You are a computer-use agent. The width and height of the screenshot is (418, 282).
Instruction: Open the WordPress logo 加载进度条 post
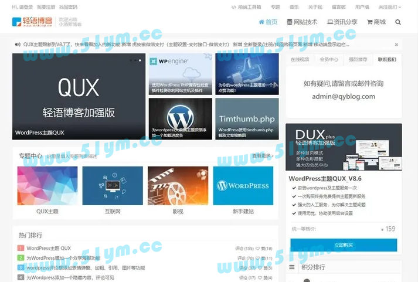(x=181, y=118)
